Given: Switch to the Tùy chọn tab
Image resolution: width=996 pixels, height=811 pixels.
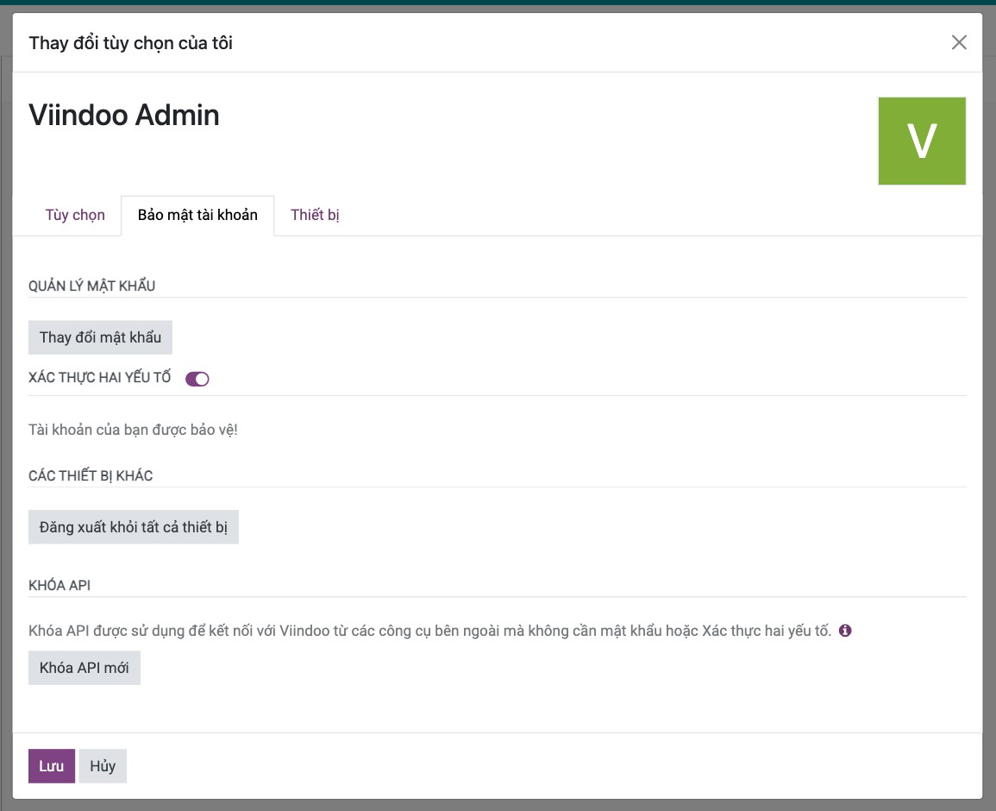Looking at the screenshot, I should [x=75, y=215].
